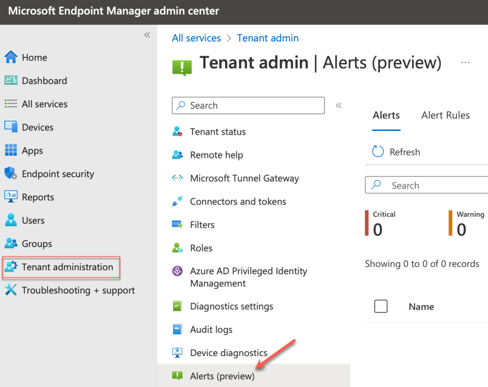Screen dimensions: 488x387
Task: Click the Device diagnostics icon
Action: click(177, 353)
